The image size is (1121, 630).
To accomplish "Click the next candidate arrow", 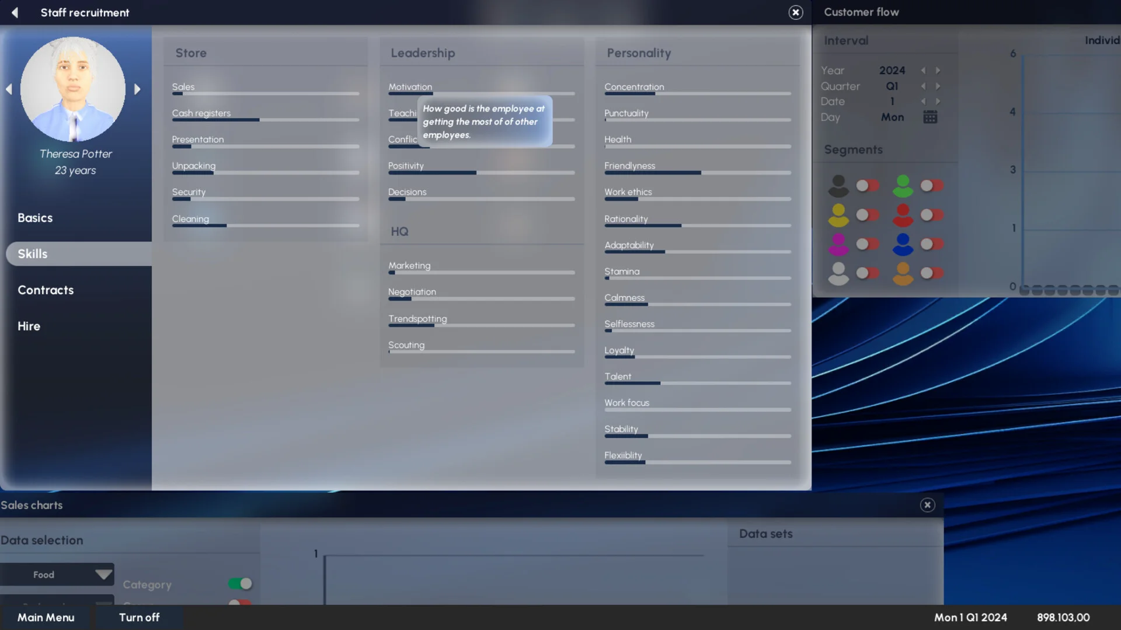I will 138,89.
